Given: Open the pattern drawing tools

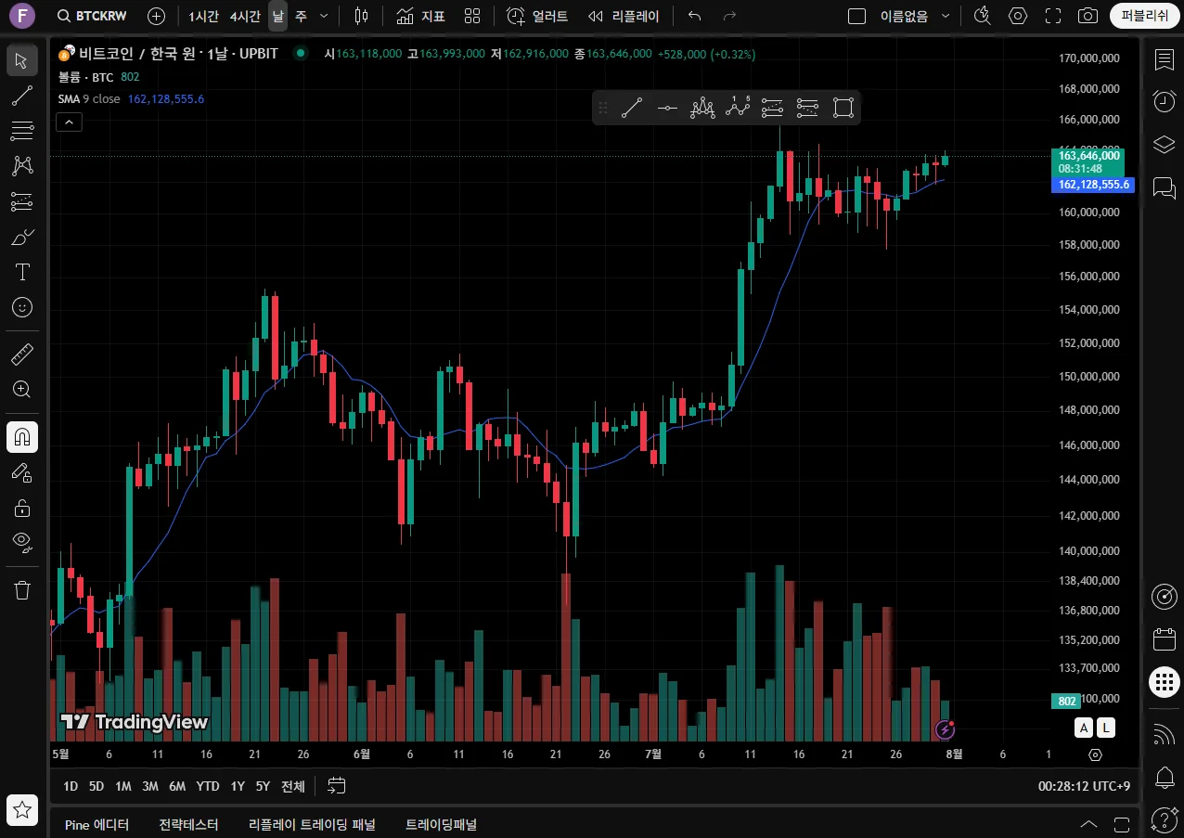Looking at the screenshot, I should [x=22, y=166].
